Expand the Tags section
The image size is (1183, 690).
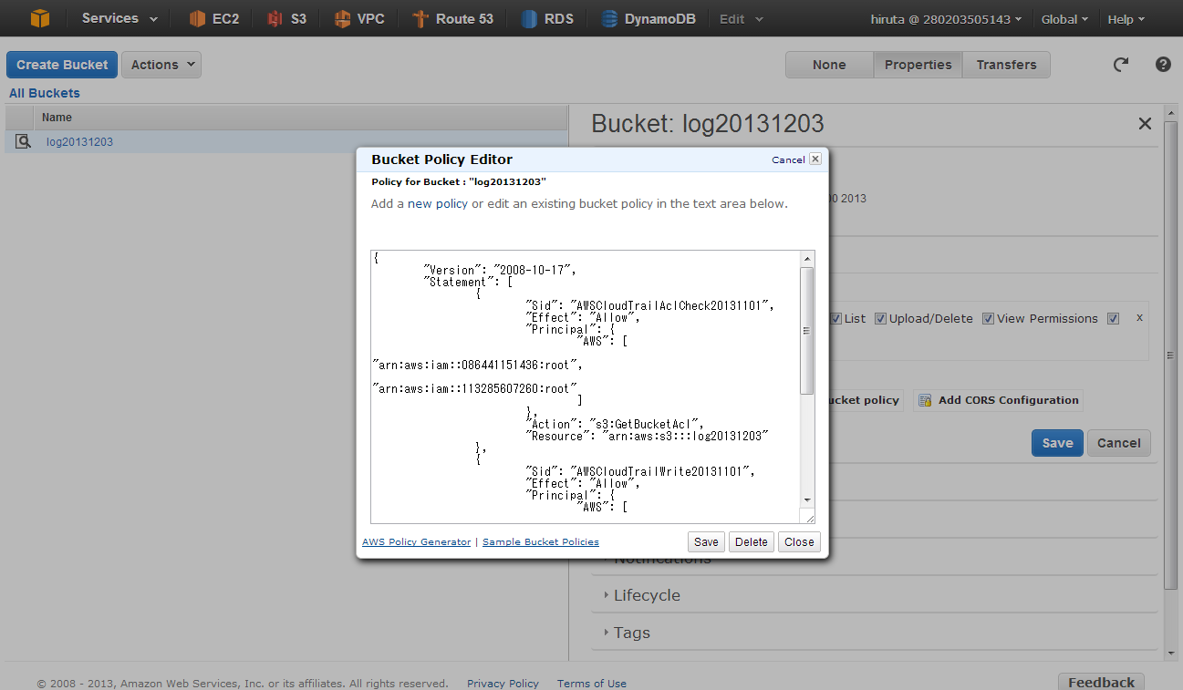(x=631, y=633)
